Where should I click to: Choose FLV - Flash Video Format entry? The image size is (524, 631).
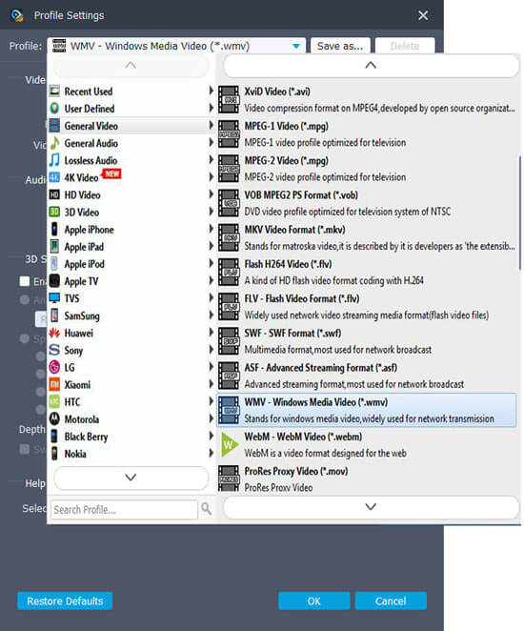367,307
